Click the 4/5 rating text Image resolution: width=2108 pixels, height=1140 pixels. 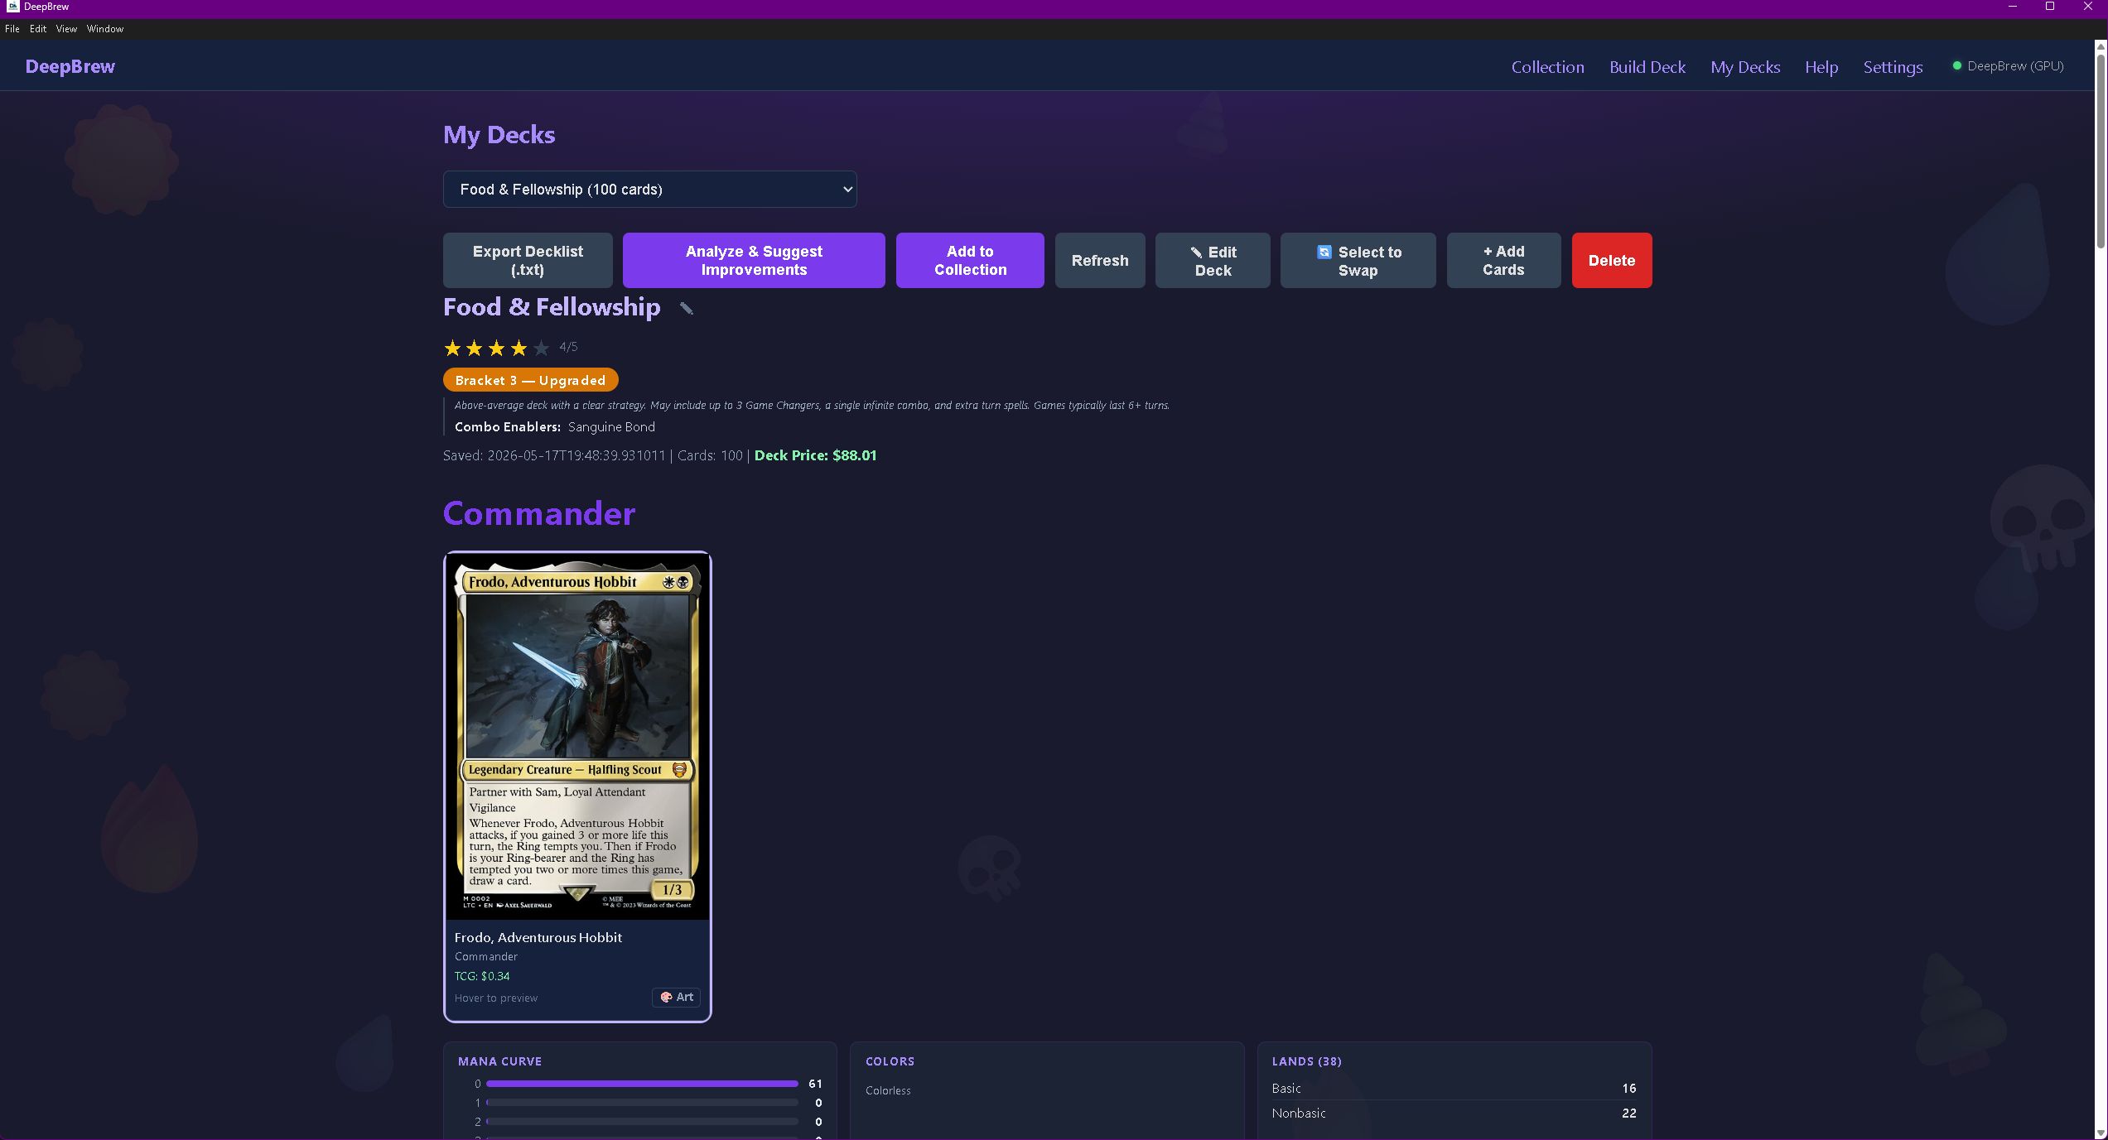click(x=568, y=347)
